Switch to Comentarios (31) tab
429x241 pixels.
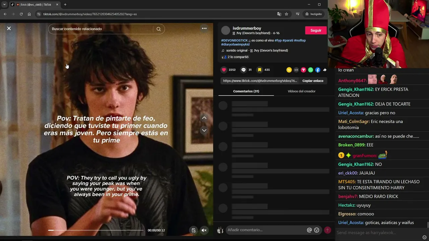point(246,91)
